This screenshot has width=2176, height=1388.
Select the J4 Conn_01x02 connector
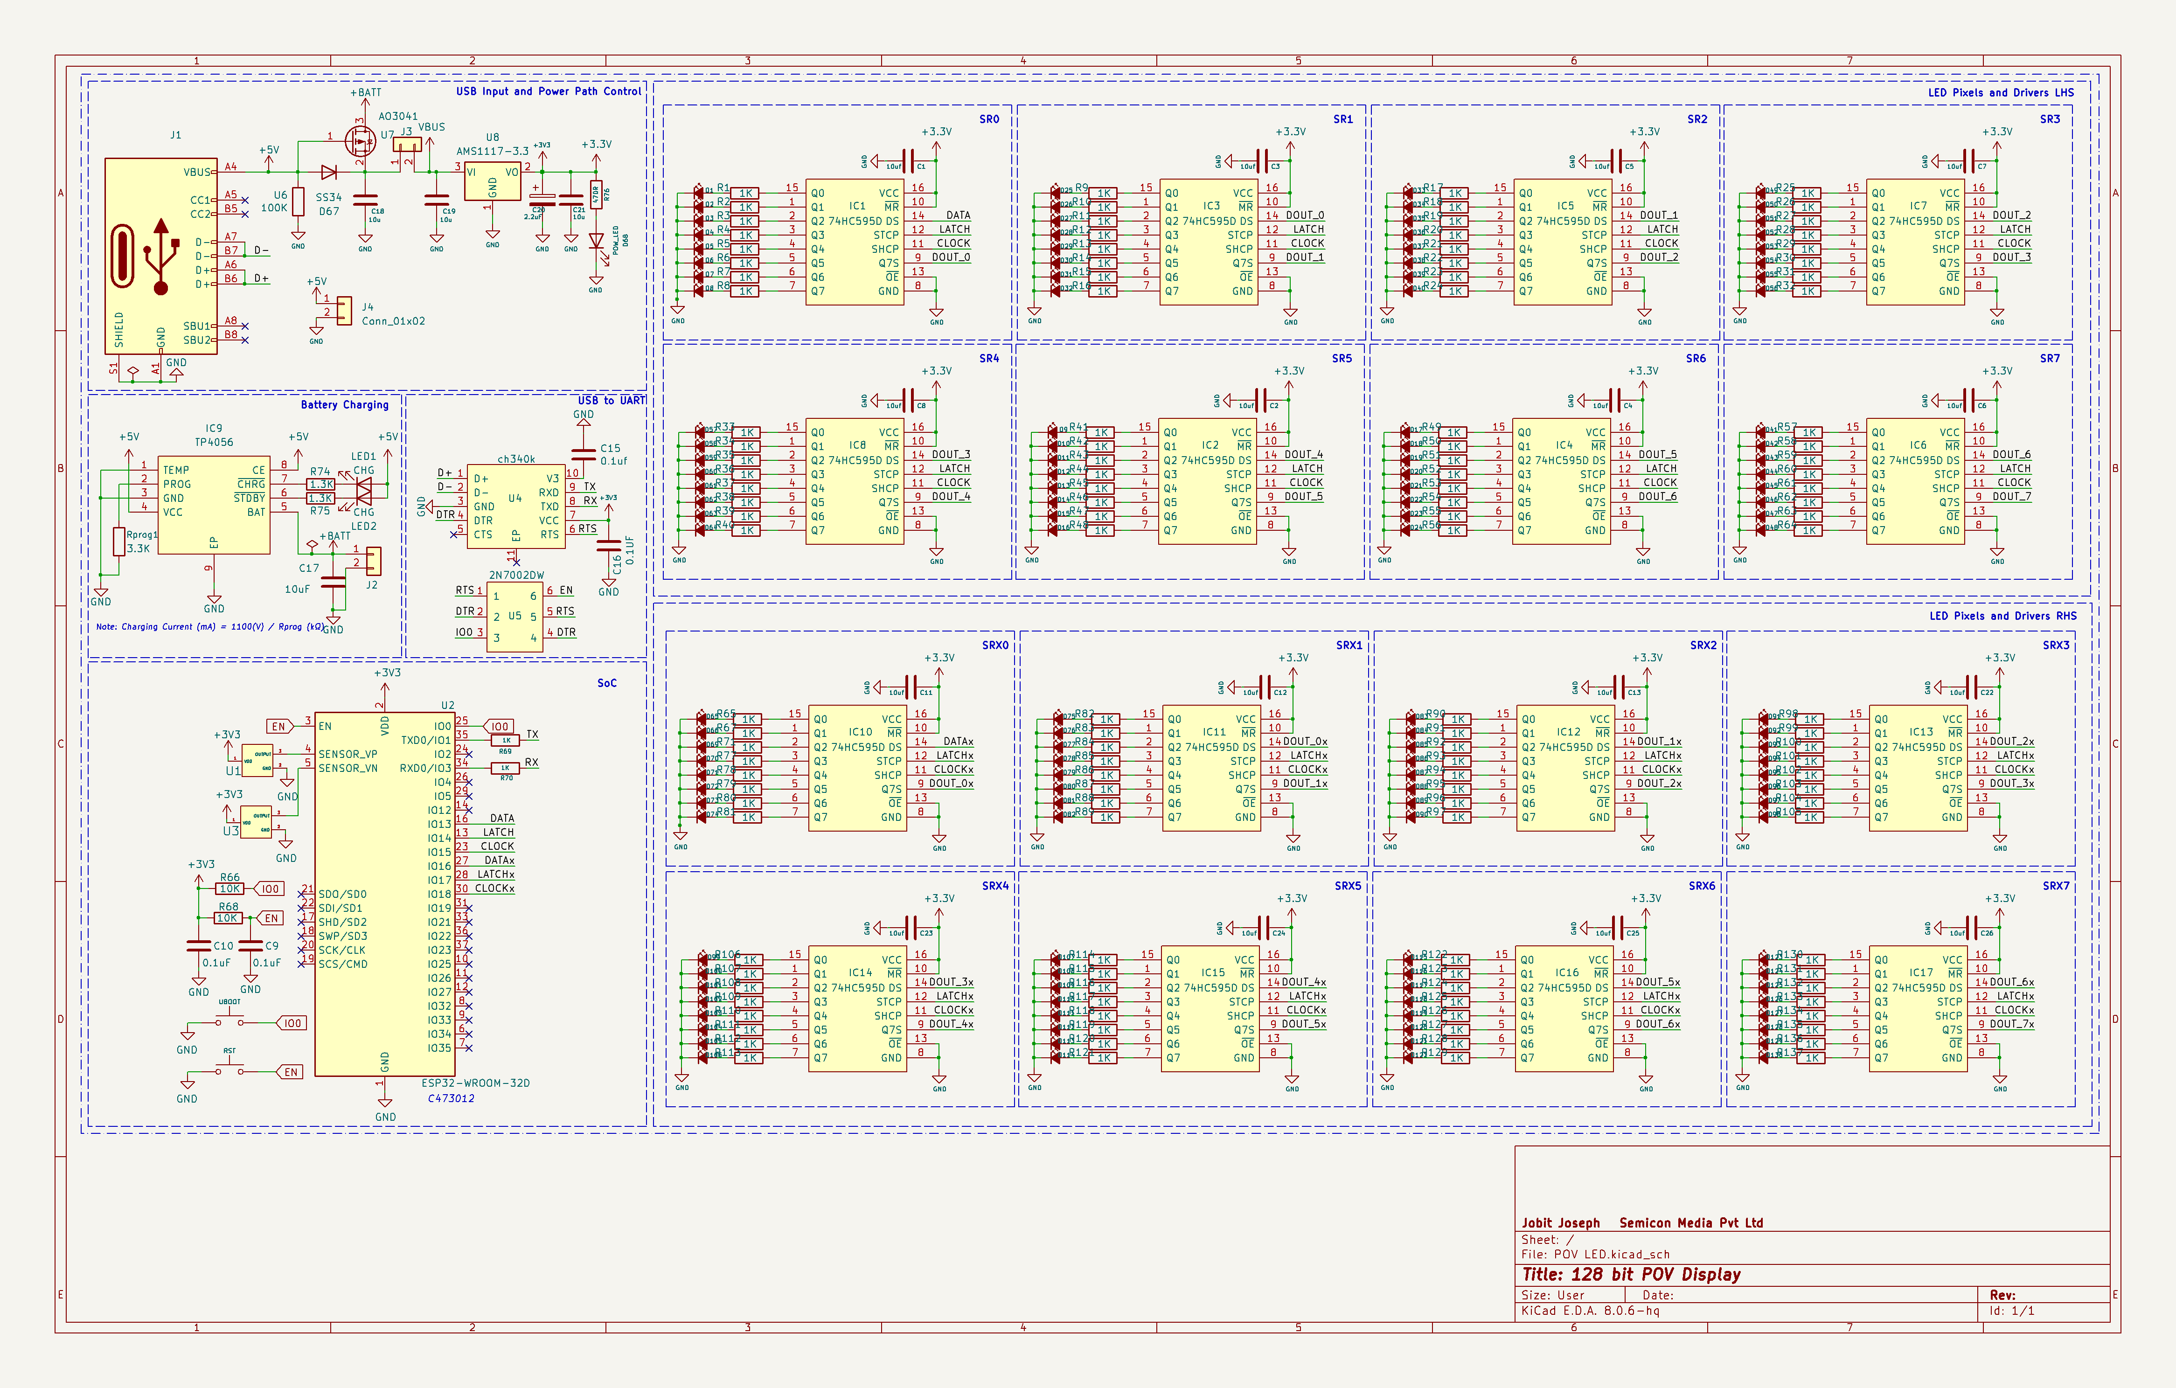pos(344,310)
